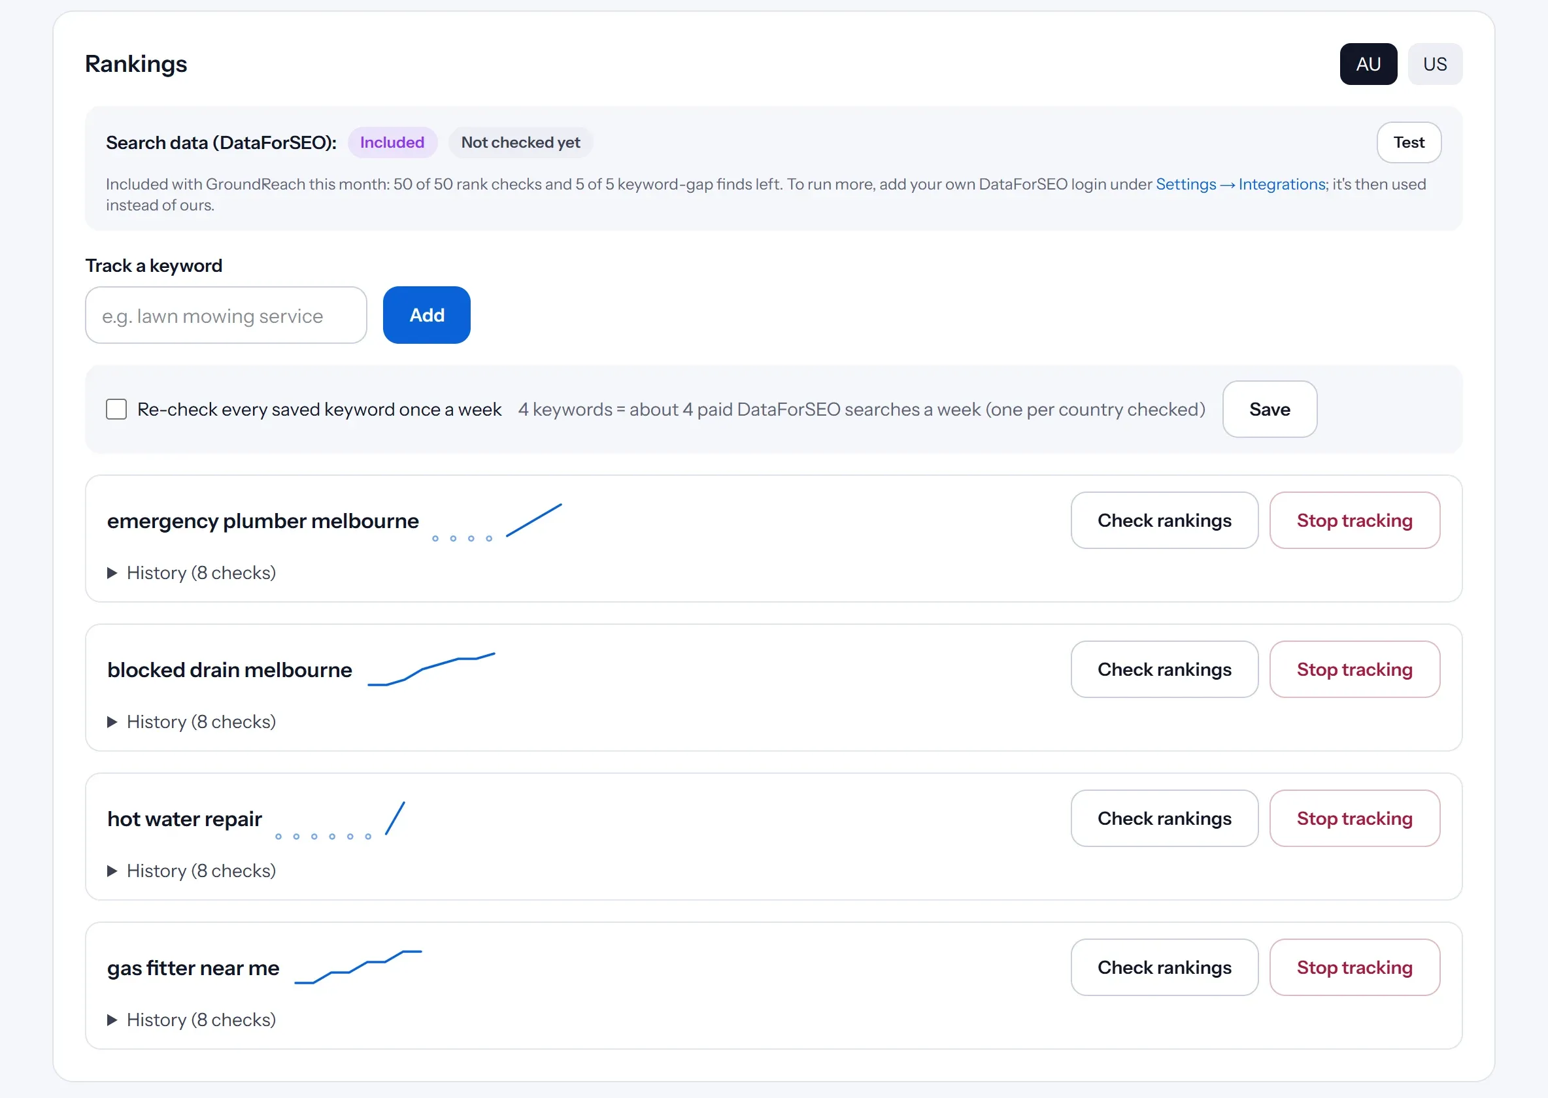Select the keyword title emergency plumber melbourne
The height and width of the screenshot is (1098, 1548).
pyautogui.click(x=263, y=522)
